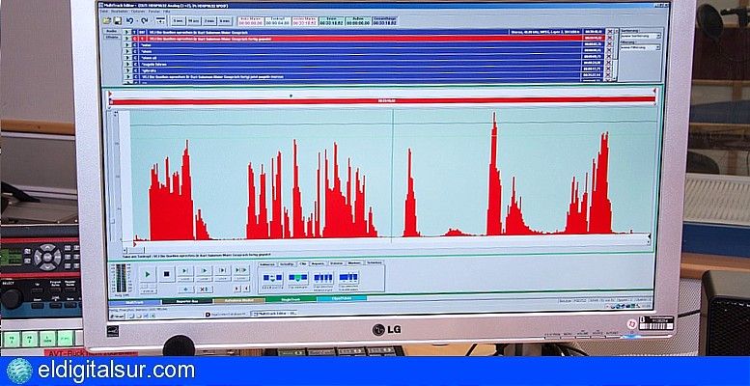The height and width of the screenshot is (386, 750).
Task: Click the X button on the first track row
Action: (610, 32)
